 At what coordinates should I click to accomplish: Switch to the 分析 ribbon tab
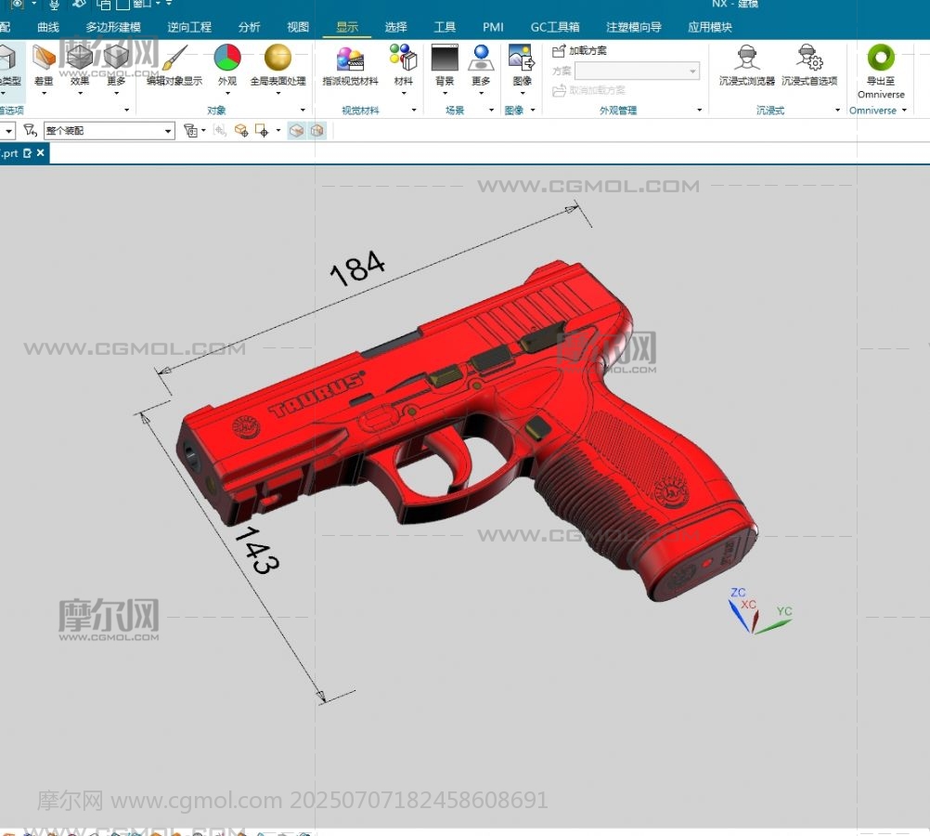point(249,27)
